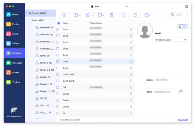
Task: Click the backup and restore briefcase icon
Action: tap(147, 15)
